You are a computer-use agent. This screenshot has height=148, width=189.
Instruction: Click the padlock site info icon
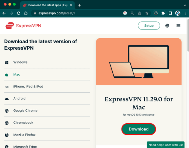(35, 13)
